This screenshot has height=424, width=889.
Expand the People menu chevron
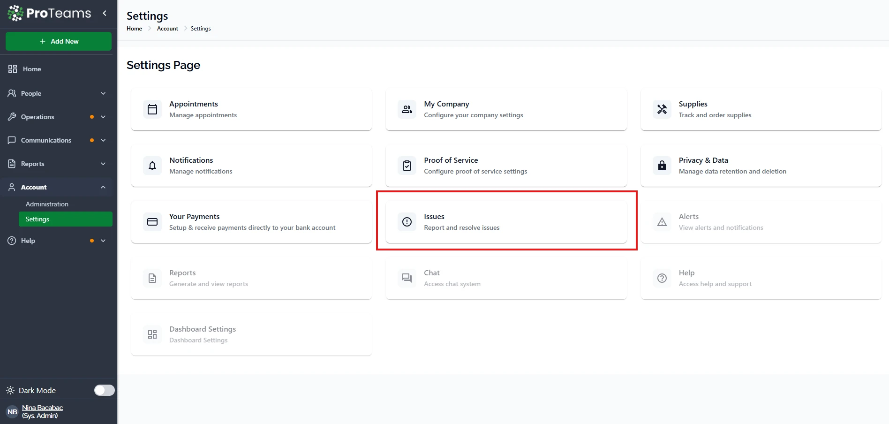coord(103,93)
